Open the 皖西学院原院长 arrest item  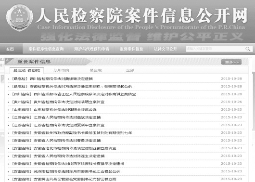[79, 164]
